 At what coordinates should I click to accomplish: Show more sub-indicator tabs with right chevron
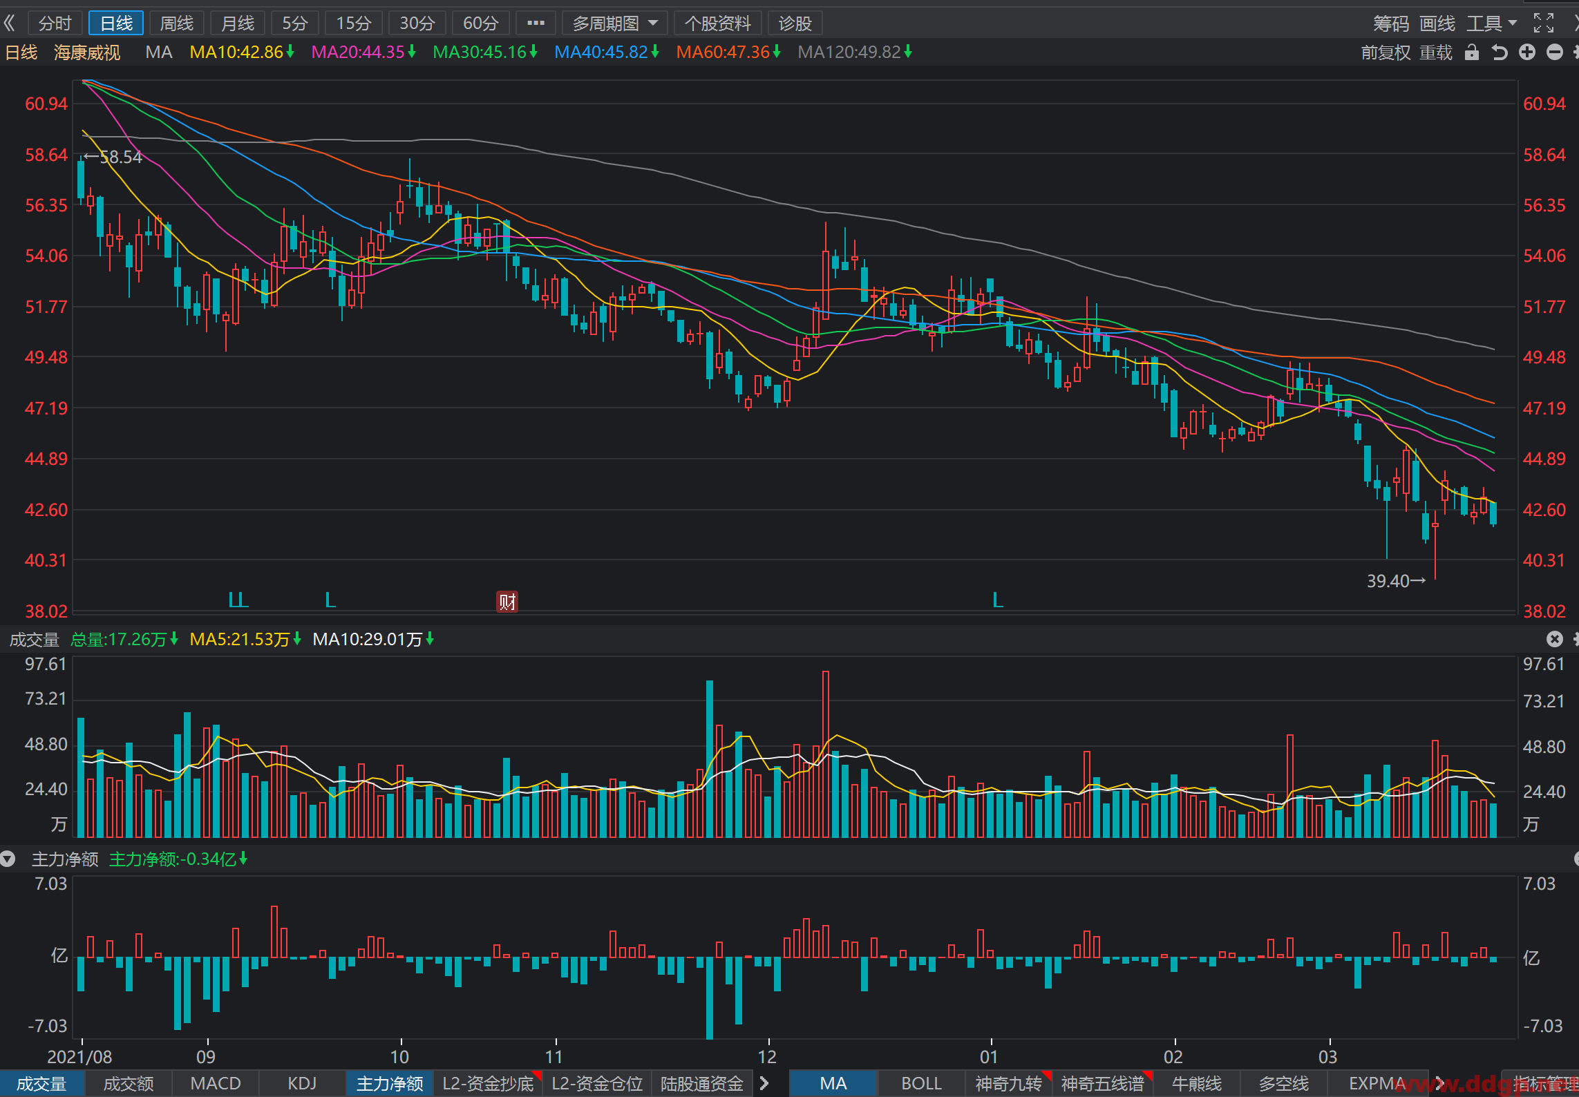tap(764, 1083)
